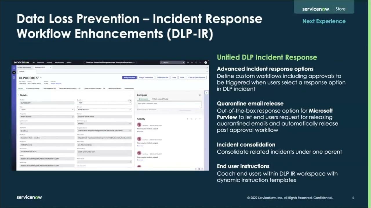Click the Data Loss Prevention Management Ops Workspace title pill
371x208 pixels.
click(110, 62)
